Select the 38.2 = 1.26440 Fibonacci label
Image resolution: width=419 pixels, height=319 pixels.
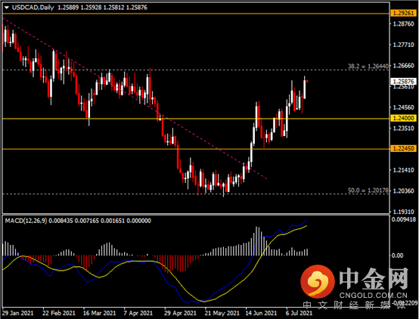[368, 67]
